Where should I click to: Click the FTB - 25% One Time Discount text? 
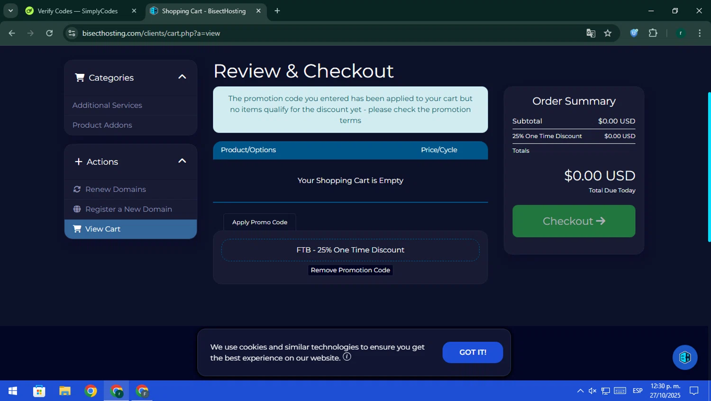coord(350,250)
